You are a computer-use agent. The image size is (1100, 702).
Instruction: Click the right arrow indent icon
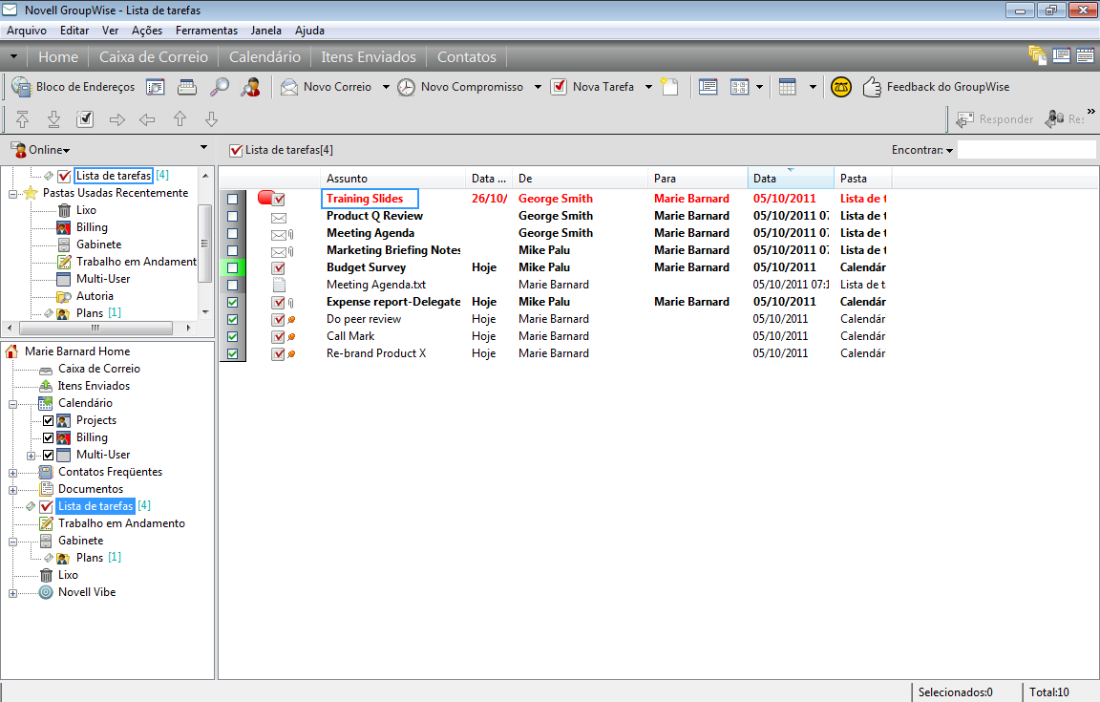coord(117,120)
